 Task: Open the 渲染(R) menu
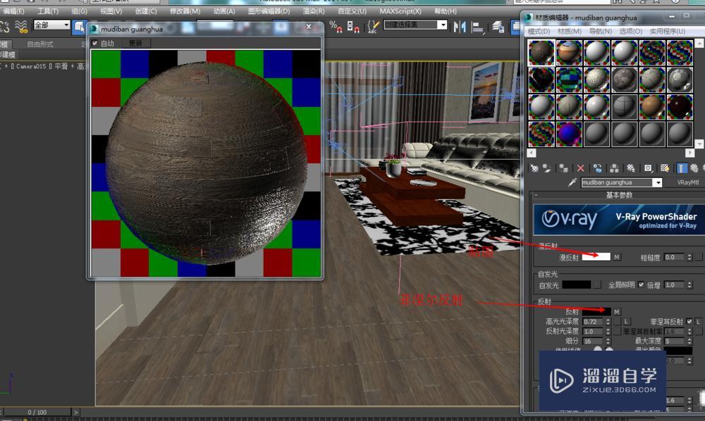tap(314, 11)
